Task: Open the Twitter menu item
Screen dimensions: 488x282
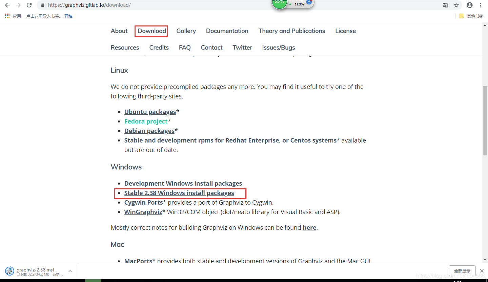Action: click(x=242, y=48)
